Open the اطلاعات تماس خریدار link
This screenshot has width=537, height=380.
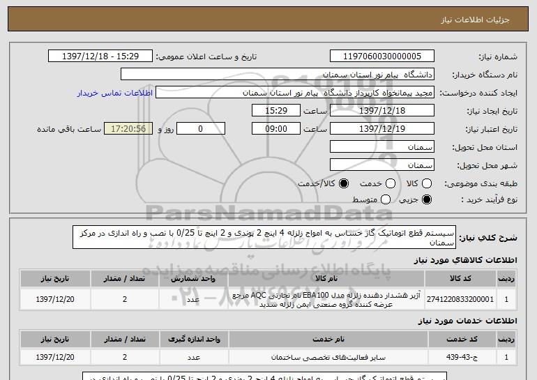tap(115, 93)
